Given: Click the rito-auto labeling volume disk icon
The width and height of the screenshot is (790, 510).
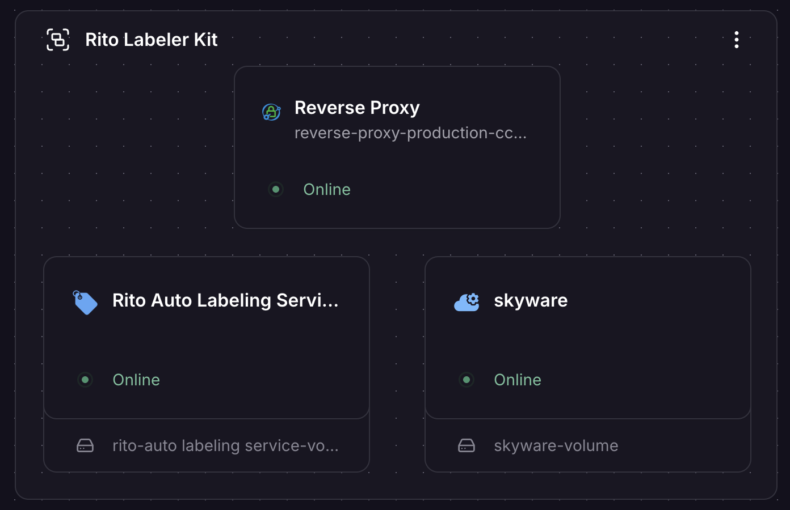Looking at the screenshot, I should pyautogui.click(x=85, y=446).
